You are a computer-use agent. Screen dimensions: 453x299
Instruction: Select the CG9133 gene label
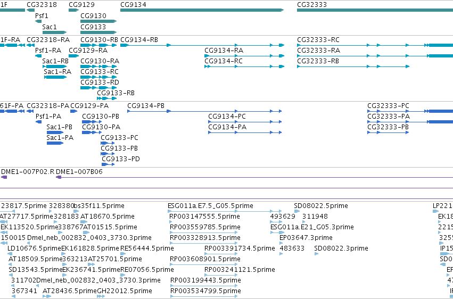(x=93, y=27)
